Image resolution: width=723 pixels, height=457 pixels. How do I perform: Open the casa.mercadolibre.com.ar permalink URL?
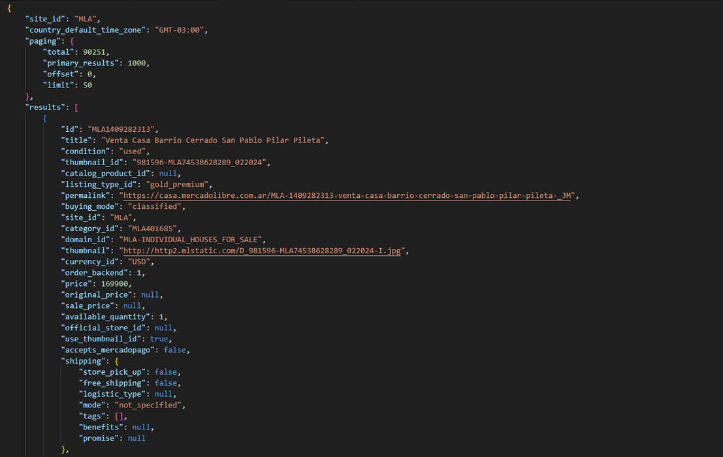tap(346, 195)
